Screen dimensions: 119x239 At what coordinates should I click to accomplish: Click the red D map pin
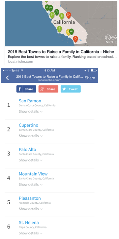[x=75, y=39]
